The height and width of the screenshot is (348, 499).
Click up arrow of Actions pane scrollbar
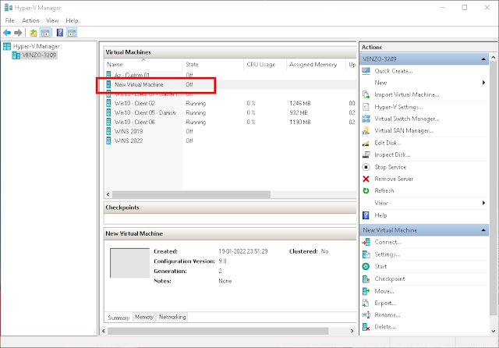coord(494,57)
